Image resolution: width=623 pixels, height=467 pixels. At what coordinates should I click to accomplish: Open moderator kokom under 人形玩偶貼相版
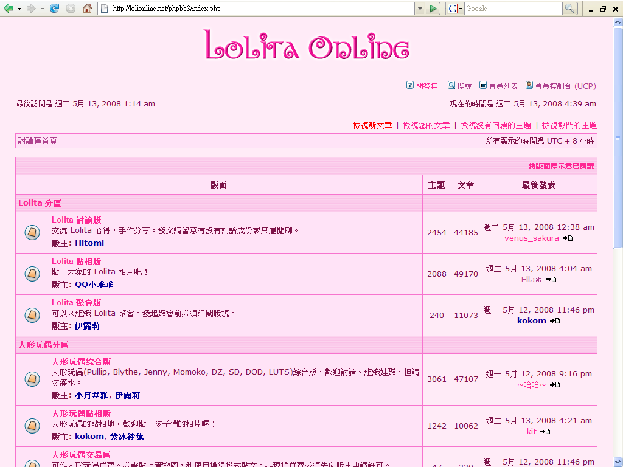coord(89,437)
